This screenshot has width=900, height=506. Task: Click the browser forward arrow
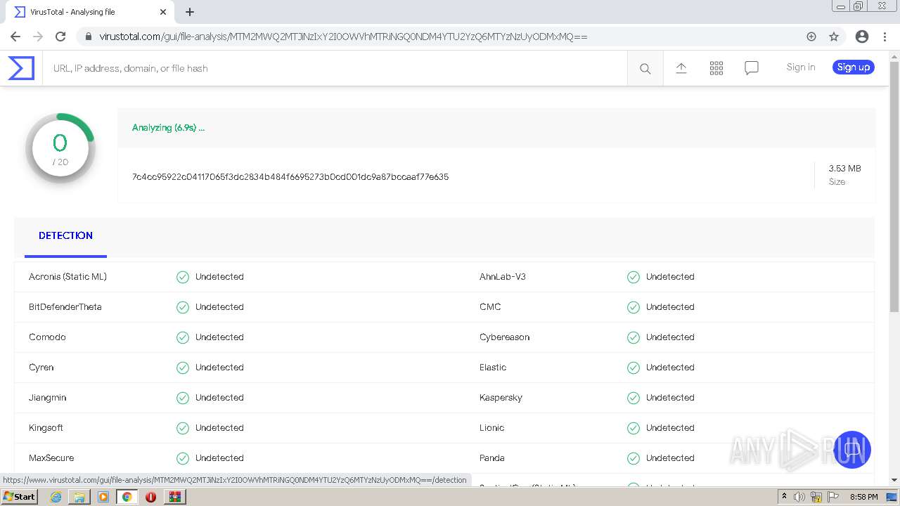tap(38, 37)
